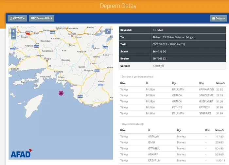Screen dimensions: 229x165
Task: Click Mesafe header in nearest settlements table
Action: 220,83
